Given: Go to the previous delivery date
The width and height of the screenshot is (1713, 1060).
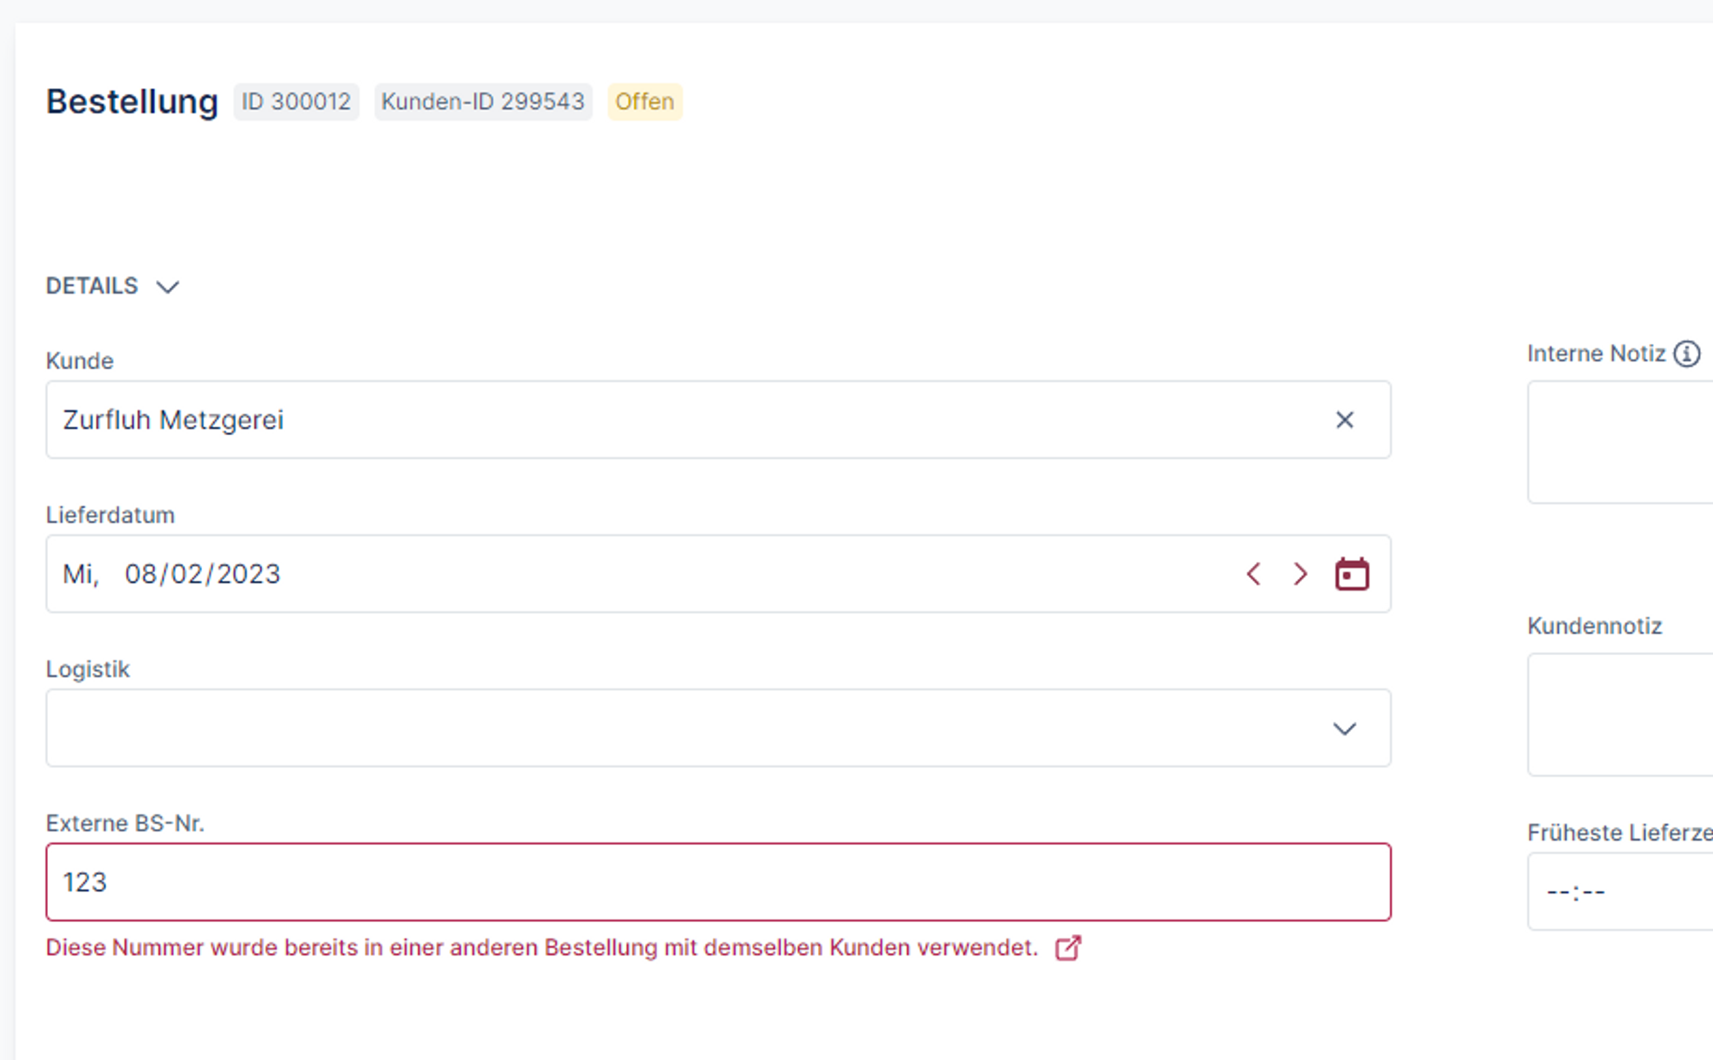Looking at the screenshot, I should click(1254, 574).
